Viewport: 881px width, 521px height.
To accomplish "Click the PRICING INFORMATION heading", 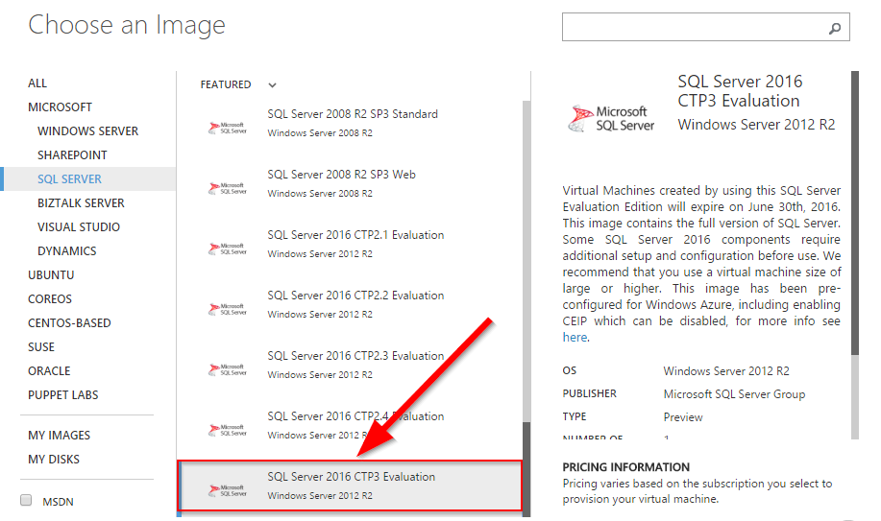I will (x=625, y=467).
